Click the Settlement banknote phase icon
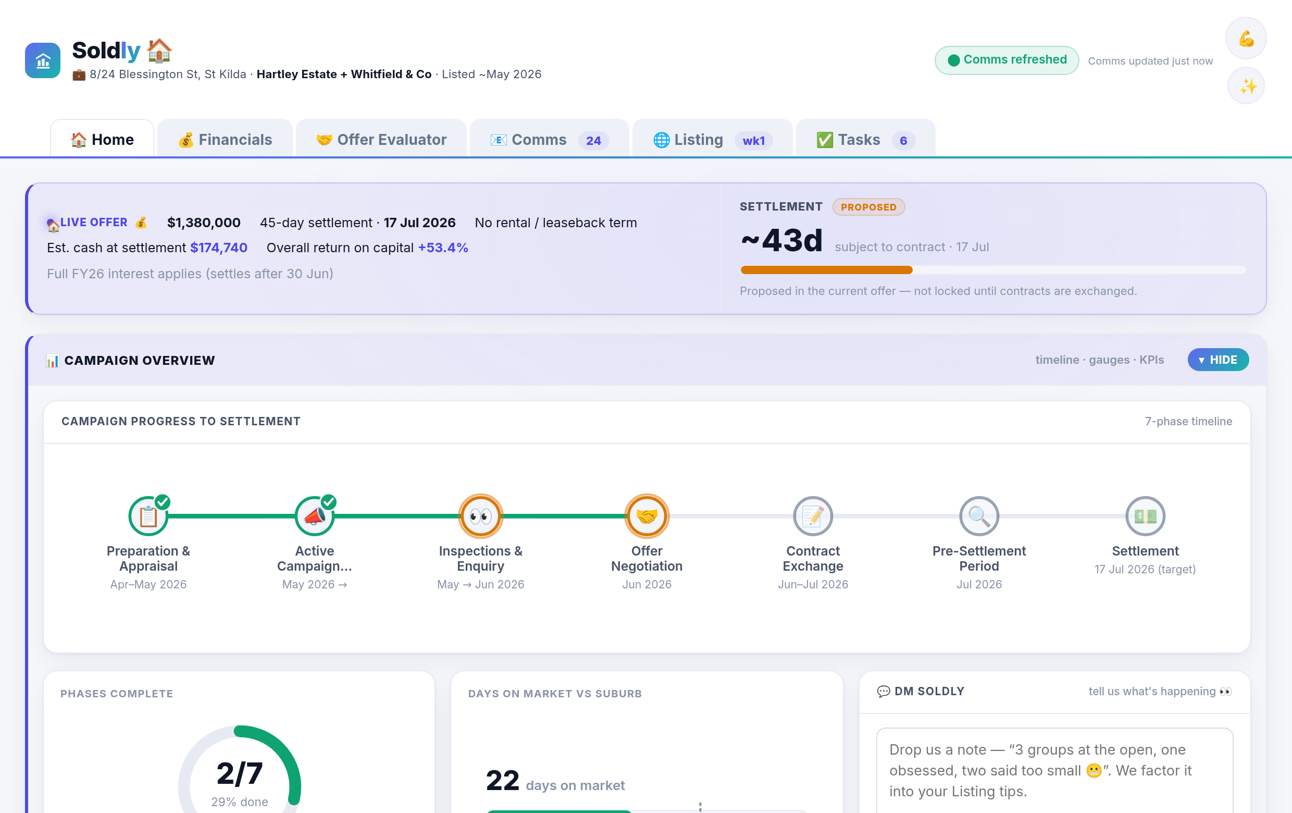Image resolution: width=1292 pixels, height=813 pixels. click(1145, 516)
